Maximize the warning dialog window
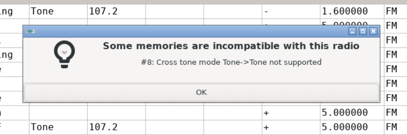407x135 pixels. click(363, 31)
